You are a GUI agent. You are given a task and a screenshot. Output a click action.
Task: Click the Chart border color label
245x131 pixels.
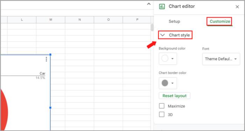[173, 73]
